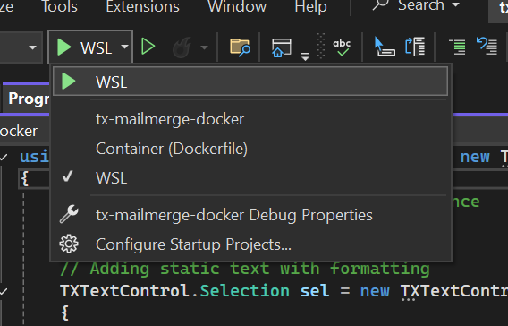Open the Extensions menu
Viewport: 508px width, 326px height.
(x=142, y=6)
